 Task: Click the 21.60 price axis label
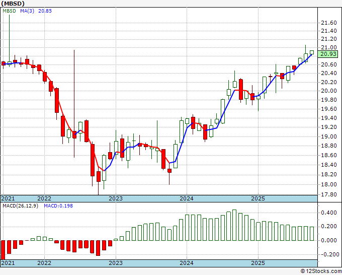point(329,23)
